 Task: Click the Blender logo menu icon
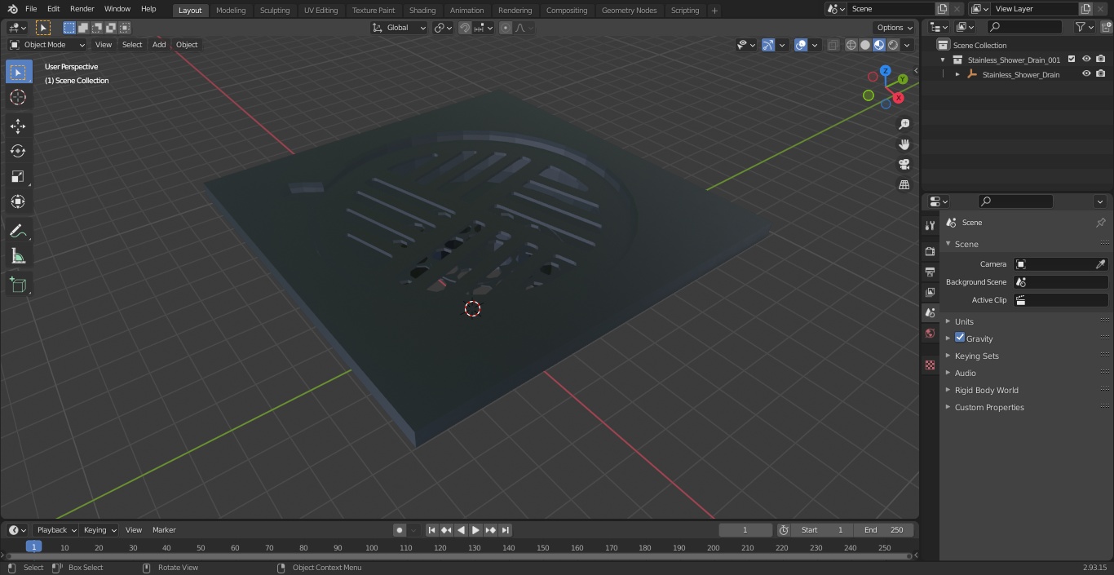click(12, 9)
